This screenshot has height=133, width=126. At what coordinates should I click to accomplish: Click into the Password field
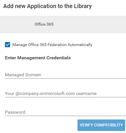(x=65, y=112)
